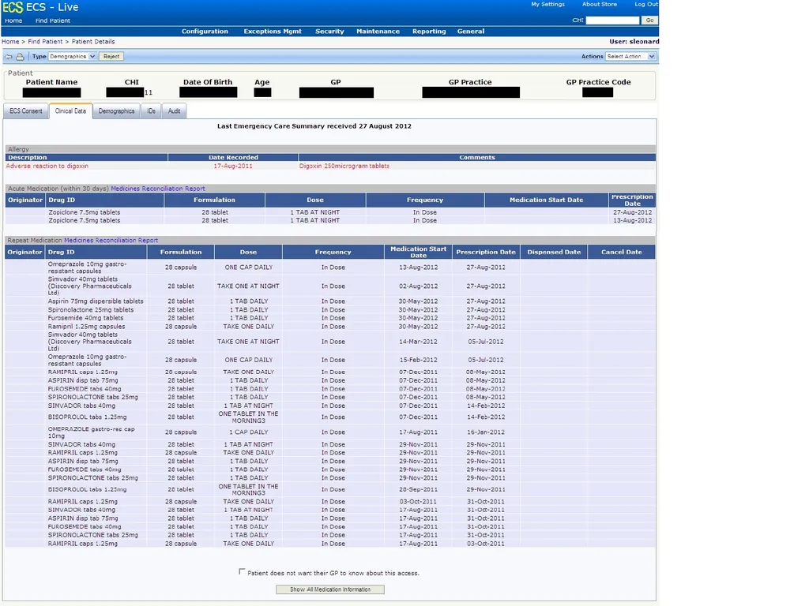Click Log Out link
809x606 pixels.
[646, 4]
